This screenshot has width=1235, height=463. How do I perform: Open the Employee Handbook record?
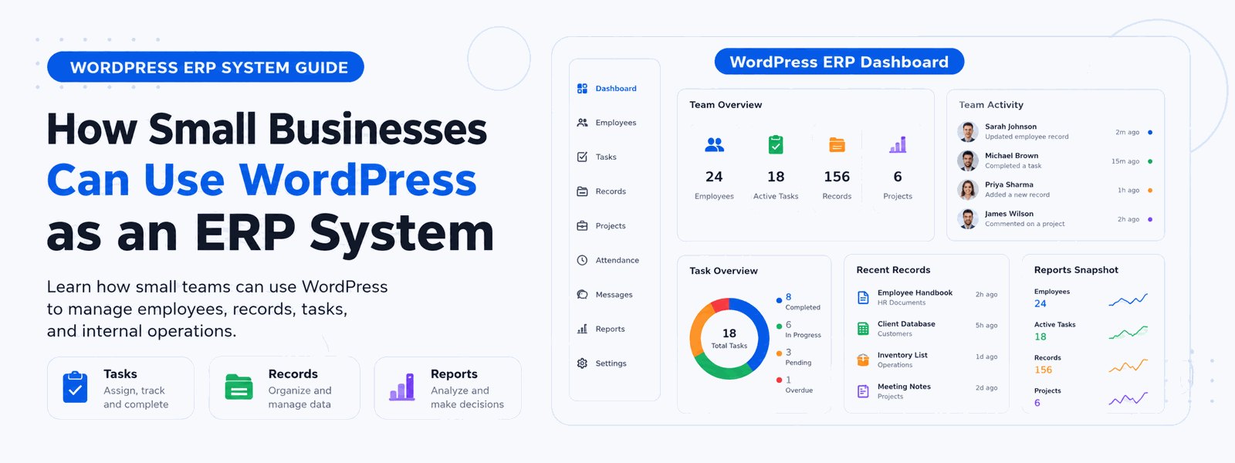[927, 297]
